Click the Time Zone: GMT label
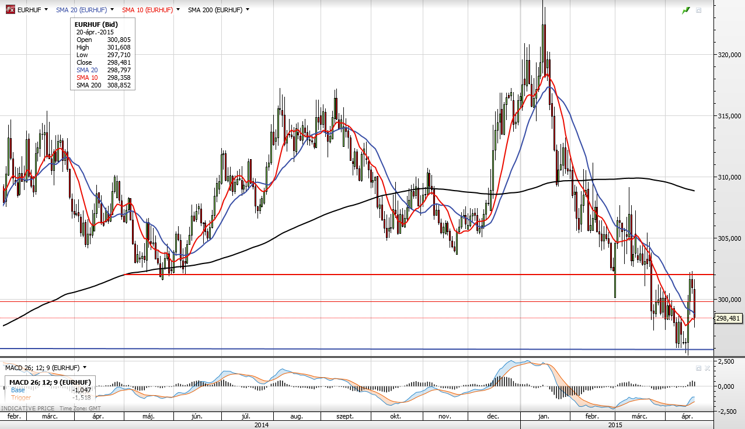The width and height of the screenshot is (745, 429). tap(79, 409)
